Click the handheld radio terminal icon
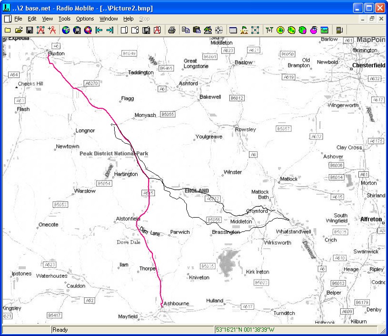 (x=339, y=30)
